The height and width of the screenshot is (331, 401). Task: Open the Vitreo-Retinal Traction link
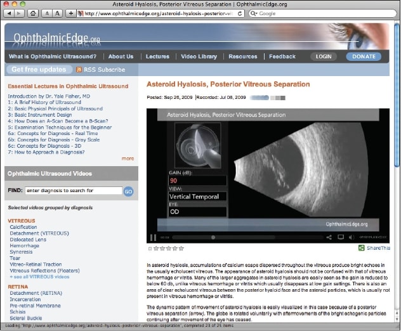(36, 264)
